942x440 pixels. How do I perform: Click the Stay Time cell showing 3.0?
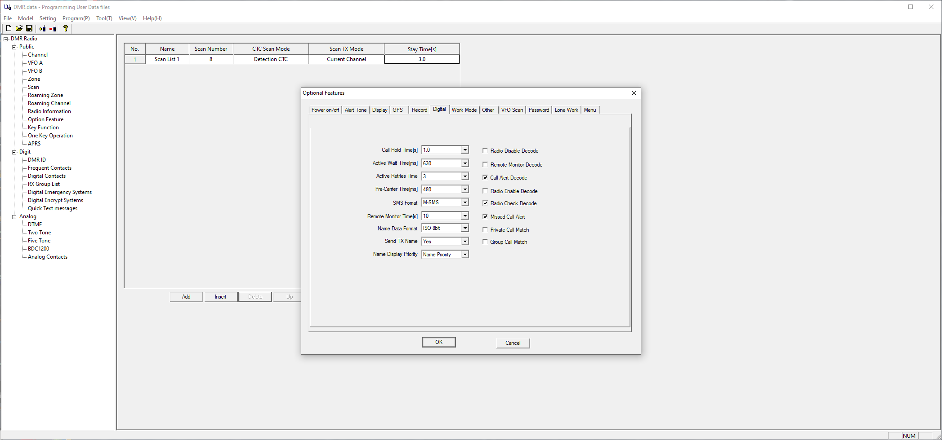click(x=422, y=59)
